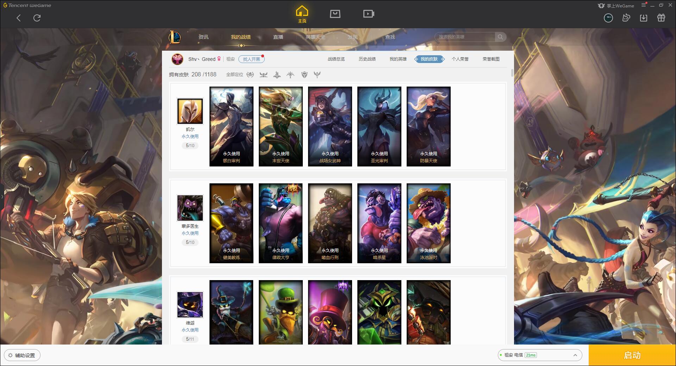Open the hamburger main menu icon
The width and height of the screenshot is (676, 366).
coord(644,5)
